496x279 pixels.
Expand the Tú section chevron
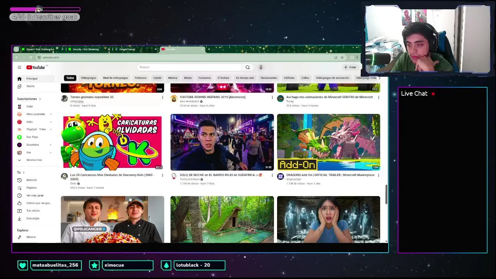pyautogui.click(x=24, y=172)
